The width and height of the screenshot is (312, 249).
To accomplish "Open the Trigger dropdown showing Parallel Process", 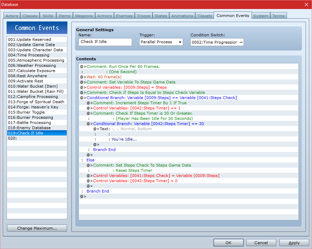I will tap(161, 42).
